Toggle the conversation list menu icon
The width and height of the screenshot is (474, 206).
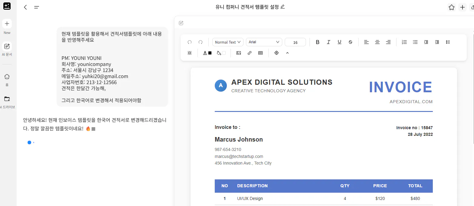point(37,7)
